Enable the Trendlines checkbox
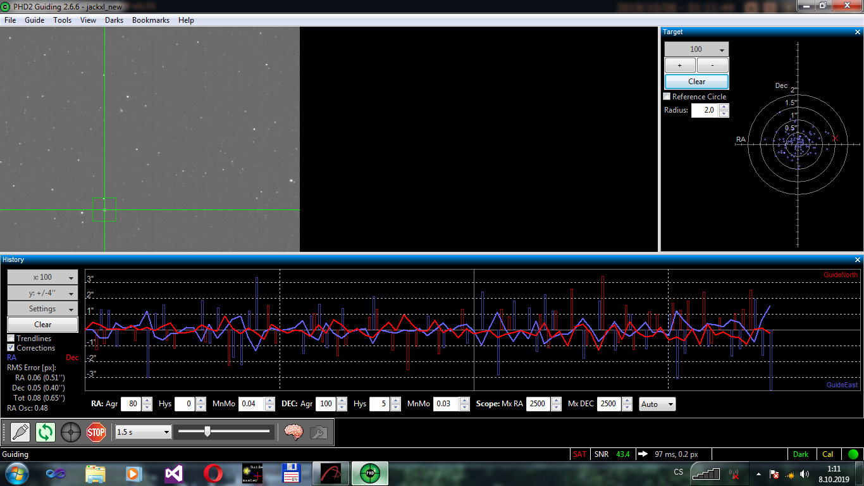 11,339
